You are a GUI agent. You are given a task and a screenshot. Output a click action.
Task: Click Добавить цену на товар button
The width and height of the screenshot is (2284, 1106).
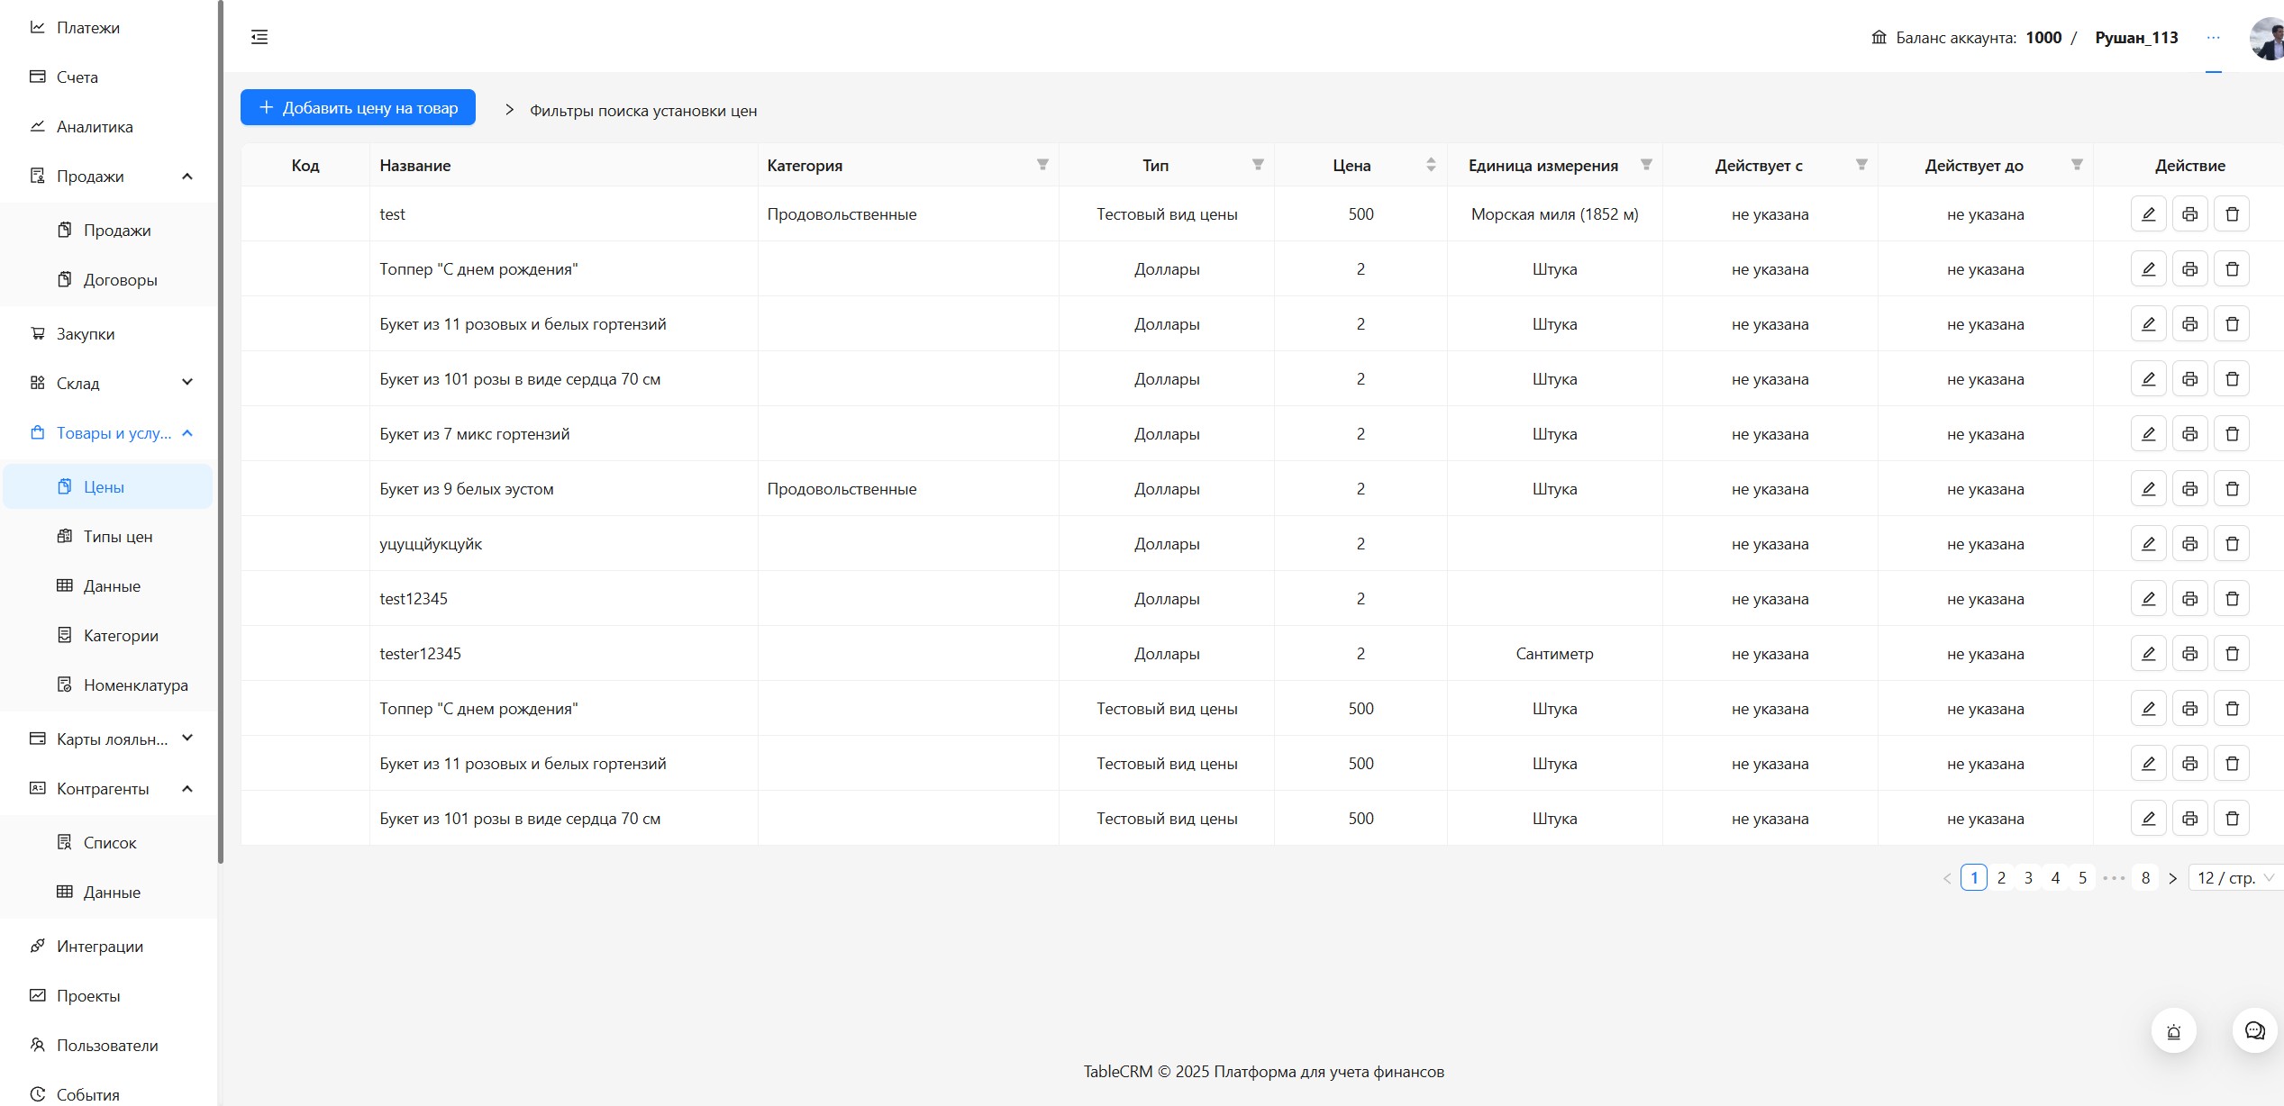(x=358, y=108)
